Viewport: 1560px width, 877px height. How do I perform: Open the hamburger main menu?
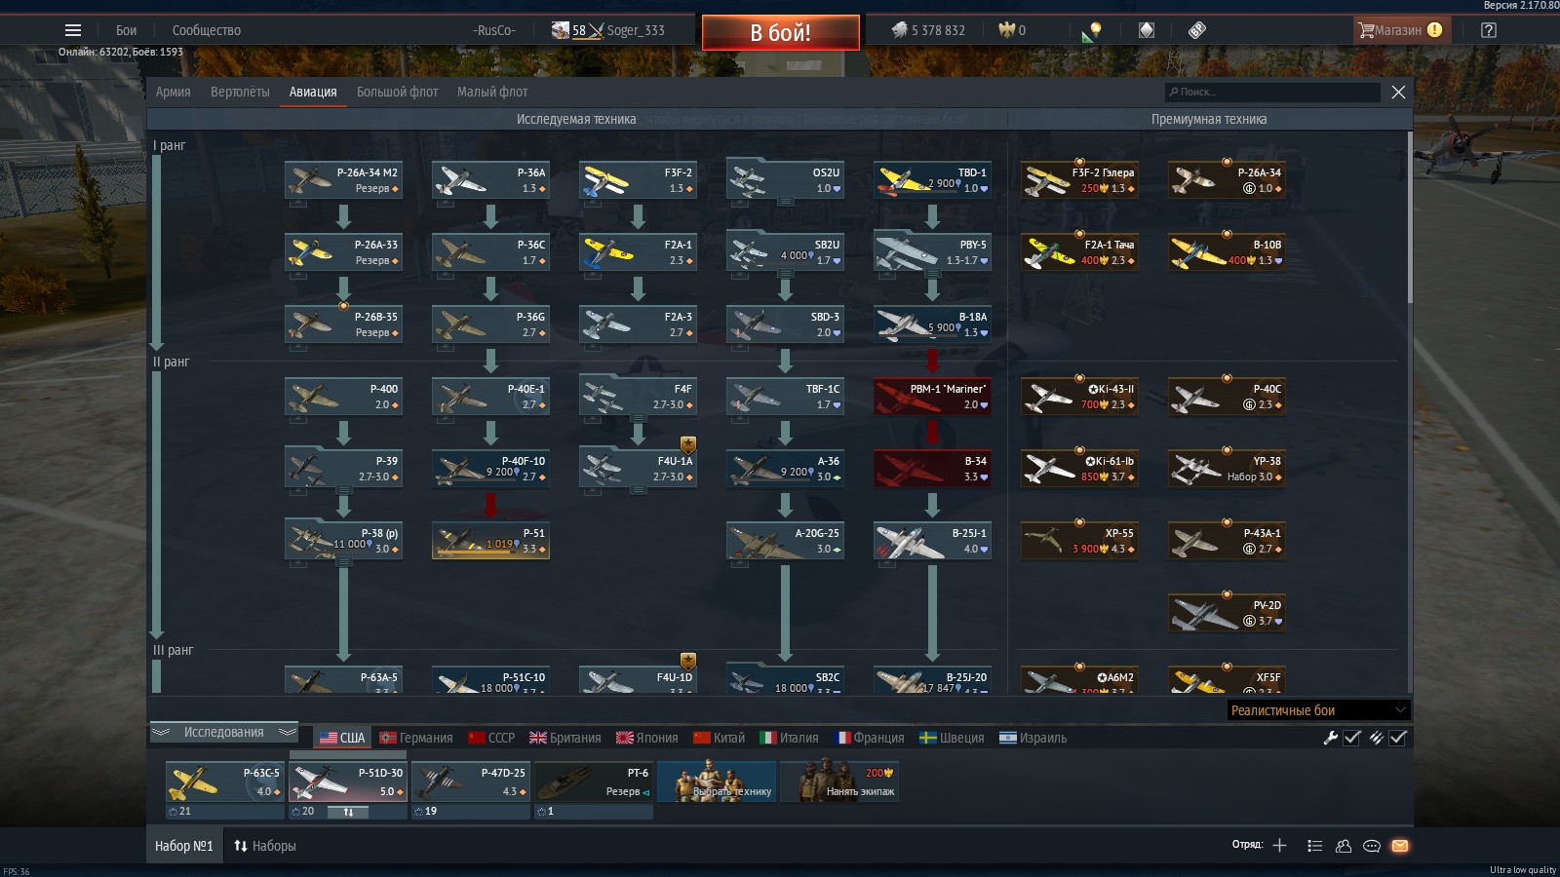[73, 30]
